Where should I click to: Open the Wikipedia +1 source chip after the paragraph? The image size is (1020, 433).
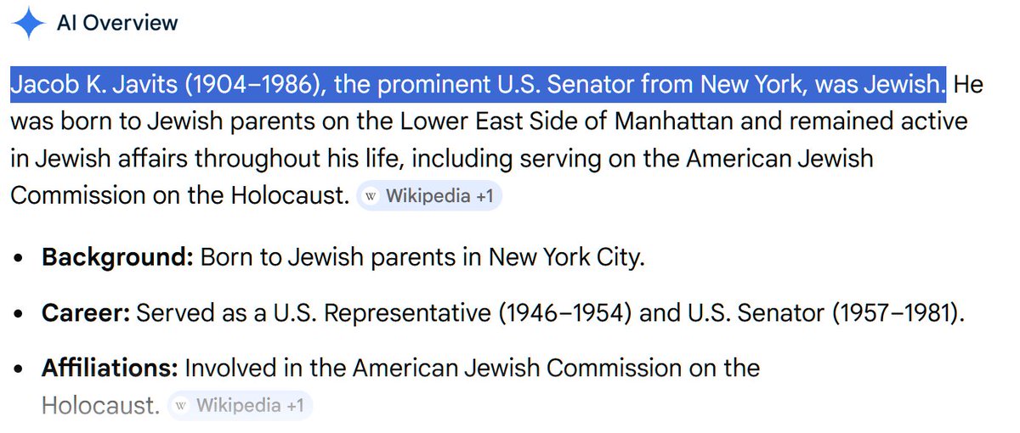(429, 196)
